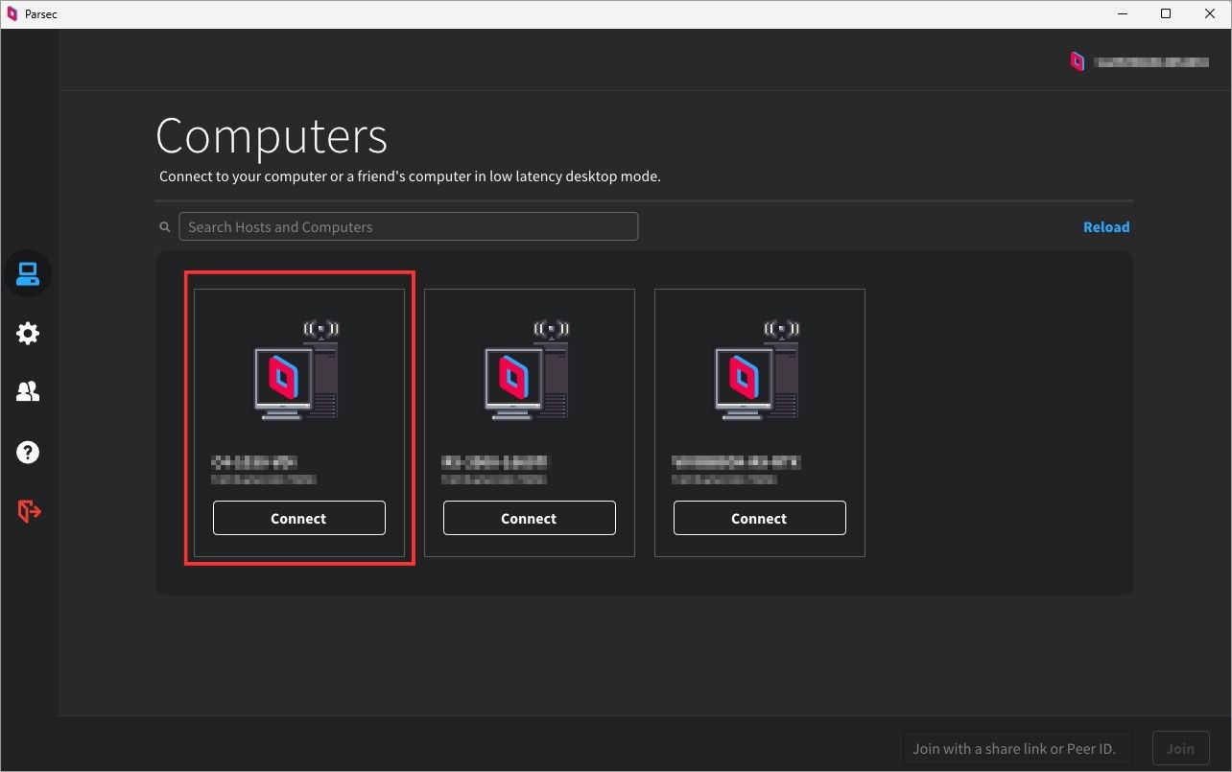Maximize the Parsec window
Image resolution: width=1232 pixels, height=772 pixels.
click(1166, 14)
